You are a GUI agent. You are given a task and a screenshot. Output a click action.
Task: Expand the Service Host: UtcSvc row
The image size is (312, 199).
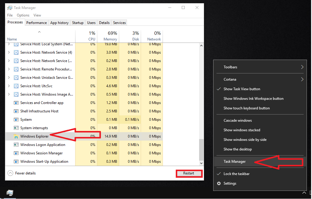coord(9,86)
